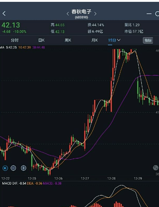
Task: Tap MACD DIF: -0.54 label
Action: point(14,183)
